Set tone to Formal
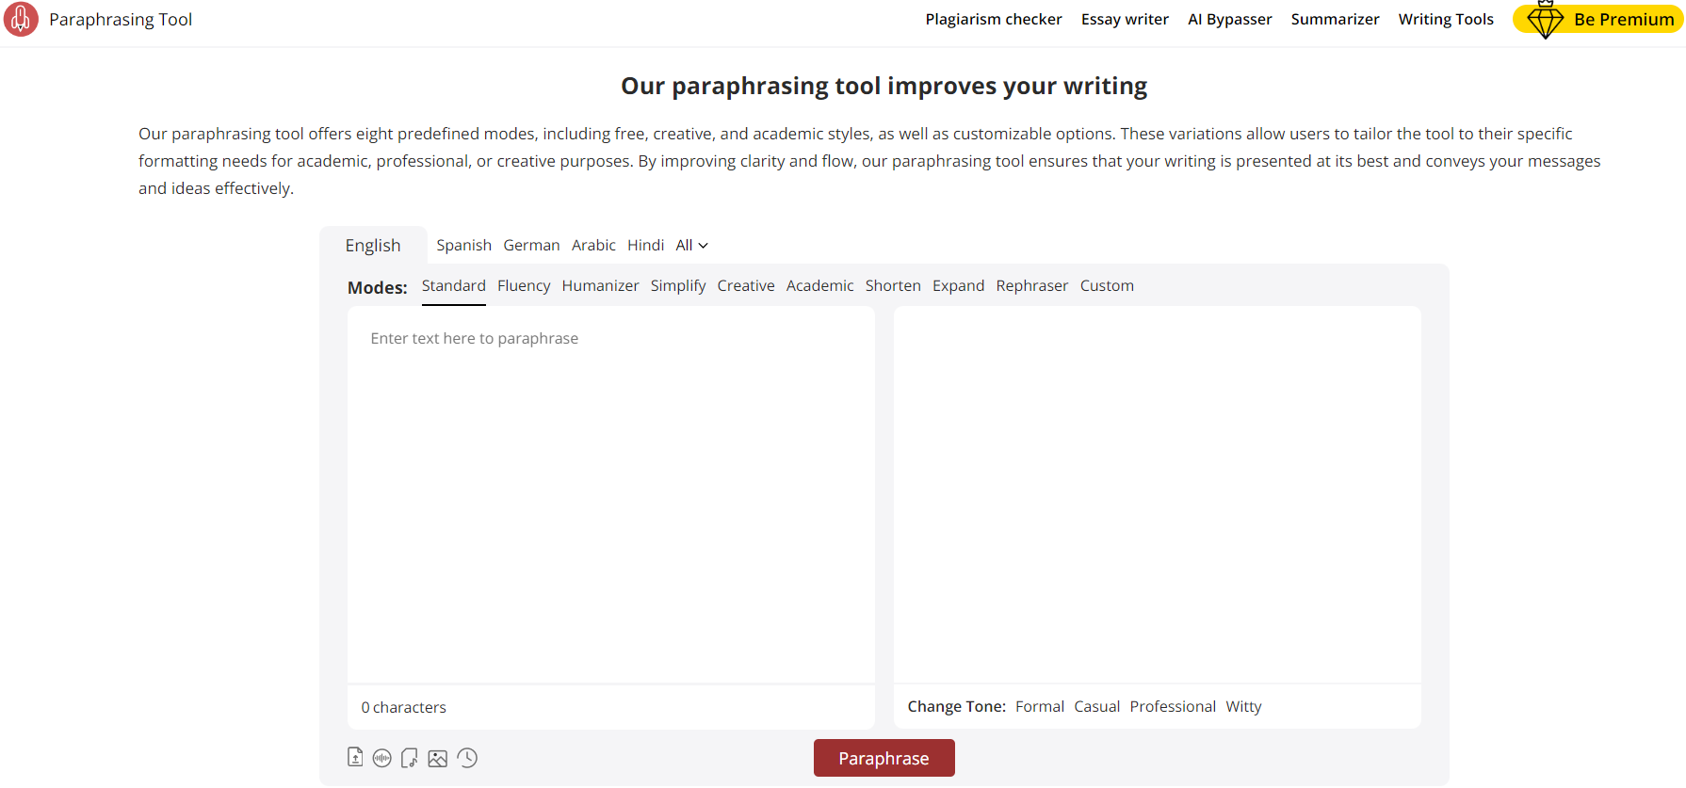The height and width of the screenshot is (788, 1686). (x=1039, y=707)
